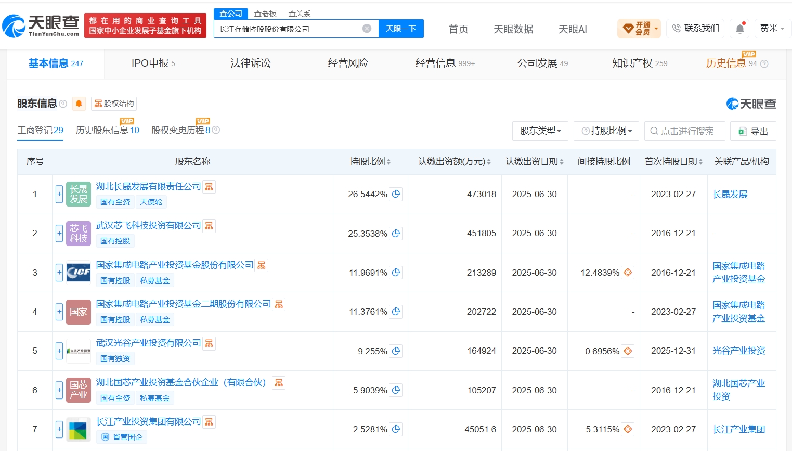Open indirect holding path icon beside 0.6956%
Viewport: 792px width, 451px height.
coord(628,351)
